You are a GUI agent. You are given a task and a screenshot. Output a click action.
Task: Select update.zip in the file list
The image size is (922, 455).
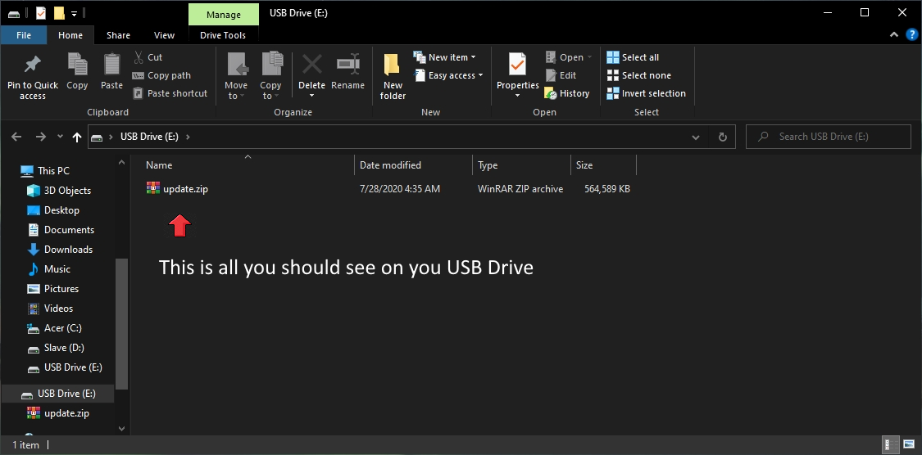[177, 189]
